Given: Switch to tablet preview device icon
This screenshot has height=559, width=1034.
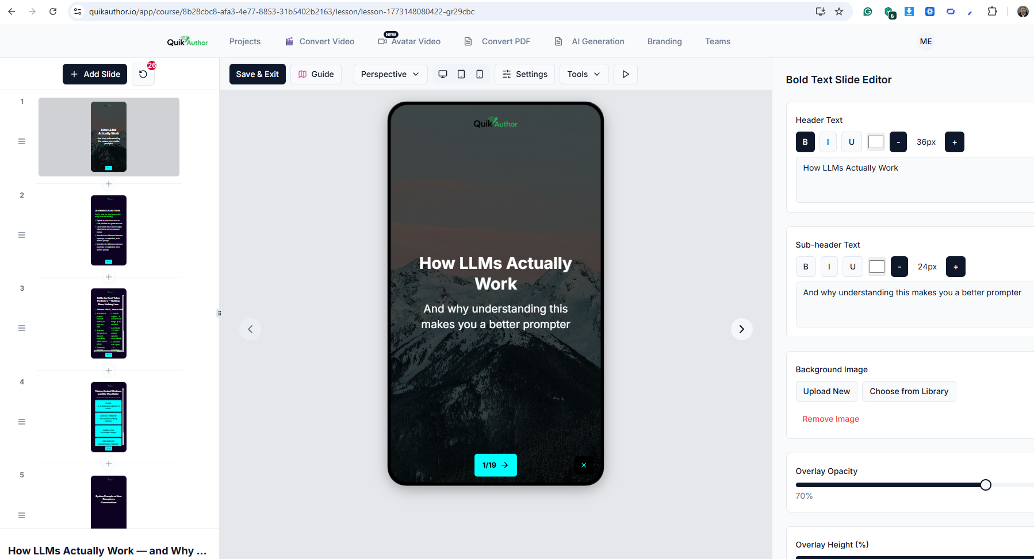Looking at the screenshot, I should click(x=461, y=74).
